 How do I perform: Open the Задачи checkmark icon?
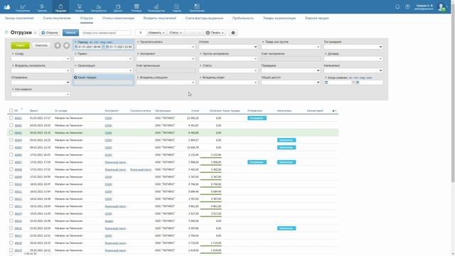coord(177,7)
